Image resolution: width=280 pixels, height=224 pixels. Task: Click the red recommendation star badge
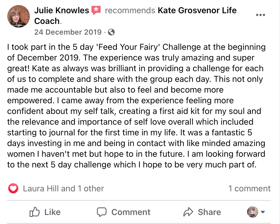pyautogui.click(x=96, y=11)
